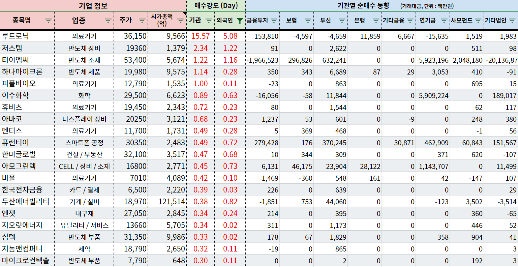Screen dimensions: 518x267
Task: Select the 루트로닉 stock name cell
Action: [27, 36]
